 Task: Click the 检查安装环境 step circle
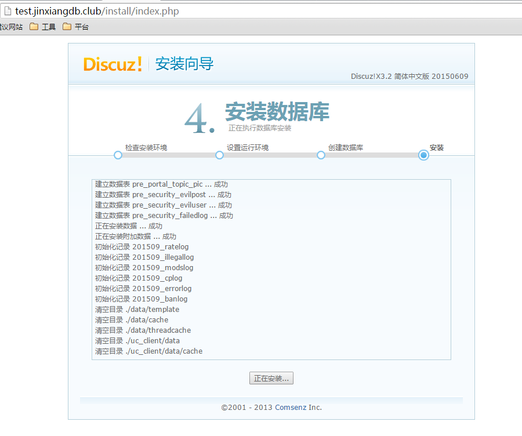tap(118, 155)
